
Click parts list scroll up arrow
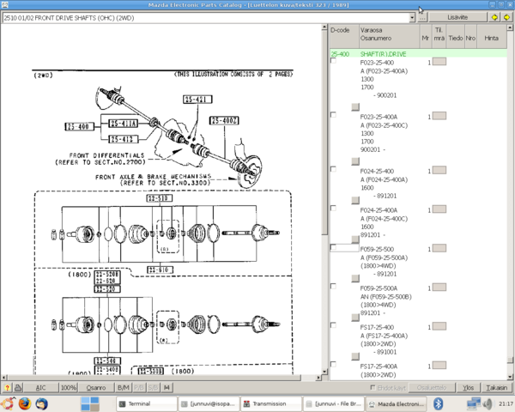[x=510, y=27]
